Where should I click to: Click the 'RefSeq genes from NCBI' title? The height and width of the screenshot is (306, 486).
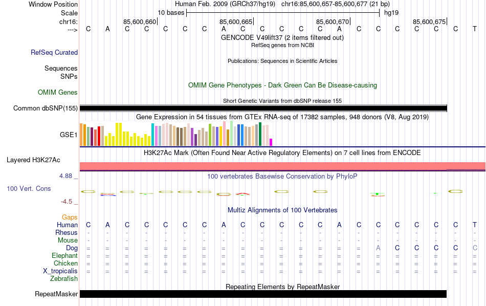tap(282, 45)
